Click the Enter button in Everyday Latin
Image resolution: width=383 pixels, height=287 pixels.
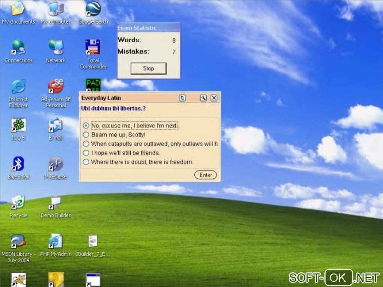pyautogui.click(x=205, y=175)
